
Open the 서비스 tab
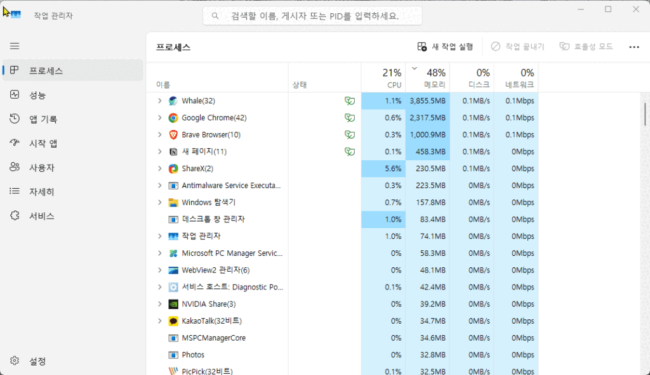(73, 216)
